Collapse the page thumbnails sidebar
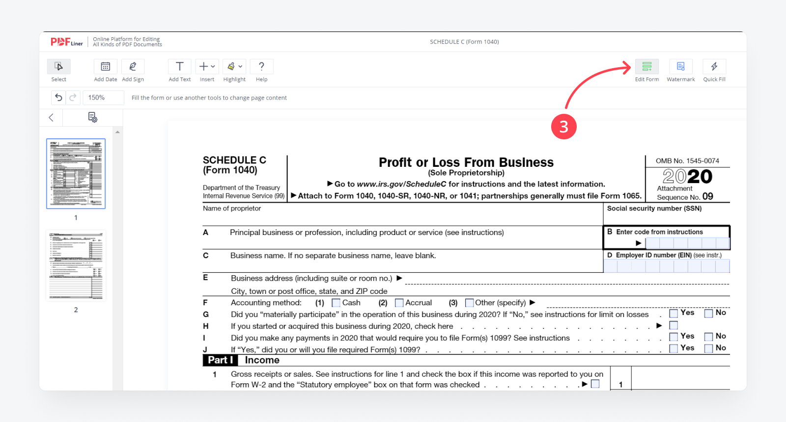This screenshot has height=422, width=786. tap(51, 117)
